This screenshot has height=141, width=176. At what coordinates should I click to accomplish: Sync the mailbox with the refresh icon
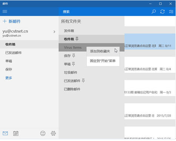162,12
